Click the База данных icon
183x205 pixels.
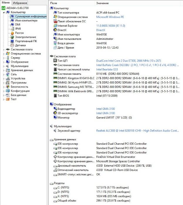pos(8,95)
